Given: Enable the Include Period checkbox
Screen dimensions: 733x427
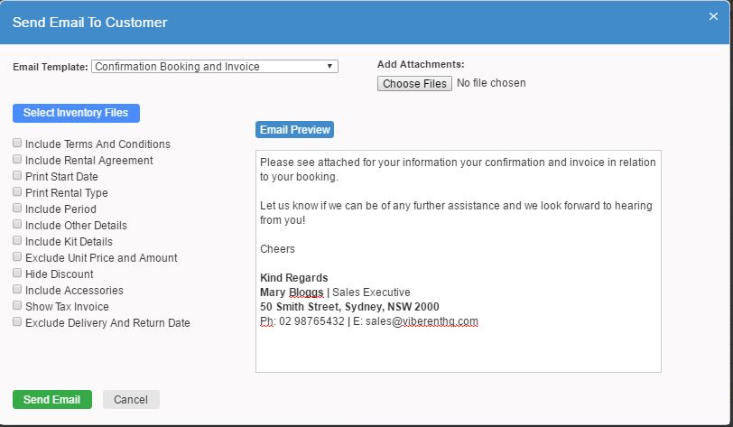Looking at the screenshot, I should click(17, 209).
